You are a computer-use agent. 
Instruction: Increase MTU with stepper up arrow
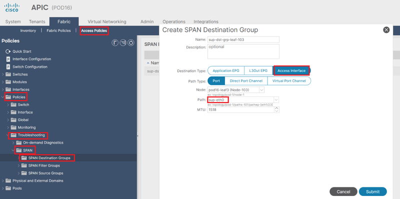tap(277, 108)
